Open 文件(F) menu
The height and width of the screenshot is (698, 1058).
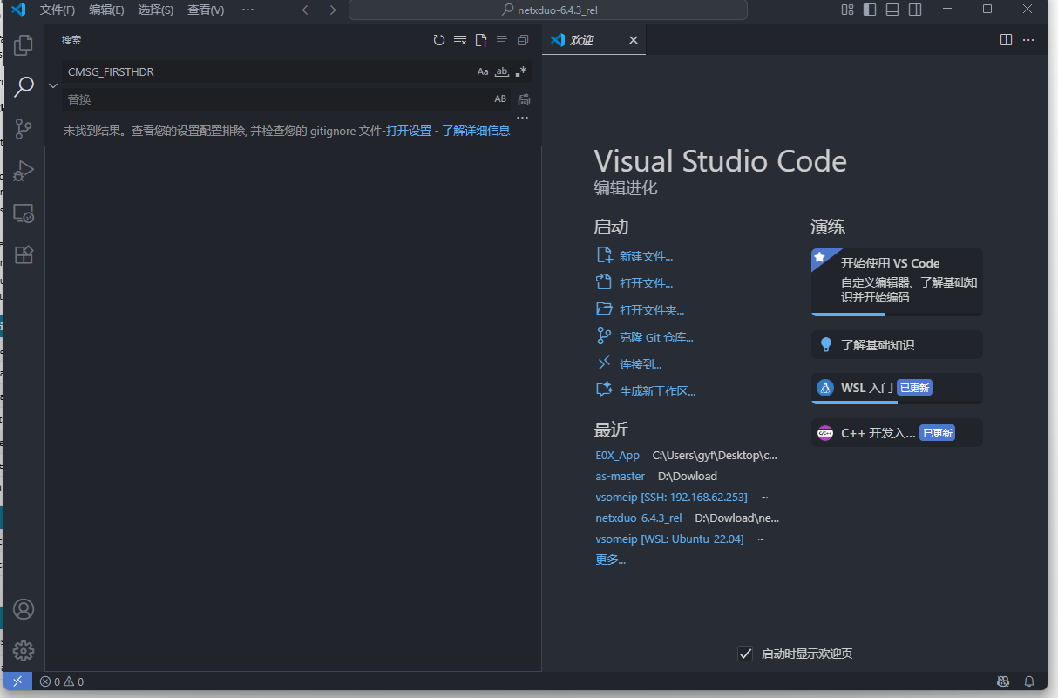click(x=58, y=10)
